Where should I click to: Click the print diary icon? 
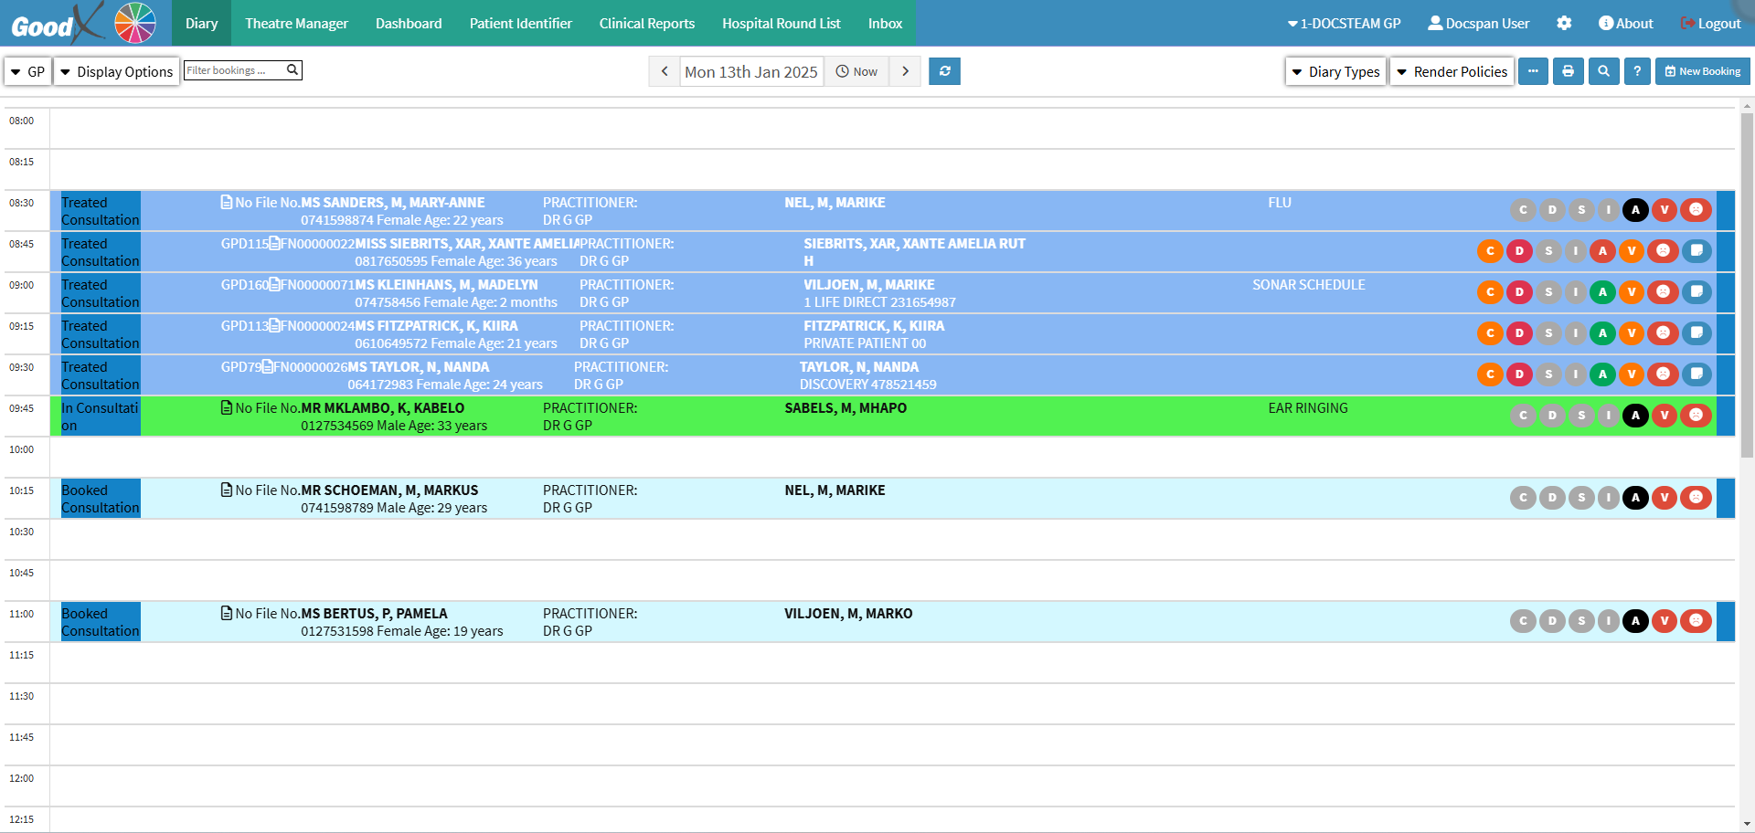[x=1568, y=71]
